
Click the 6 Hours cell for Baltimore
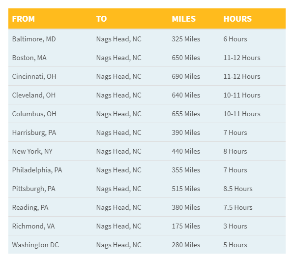pos(235,39)
